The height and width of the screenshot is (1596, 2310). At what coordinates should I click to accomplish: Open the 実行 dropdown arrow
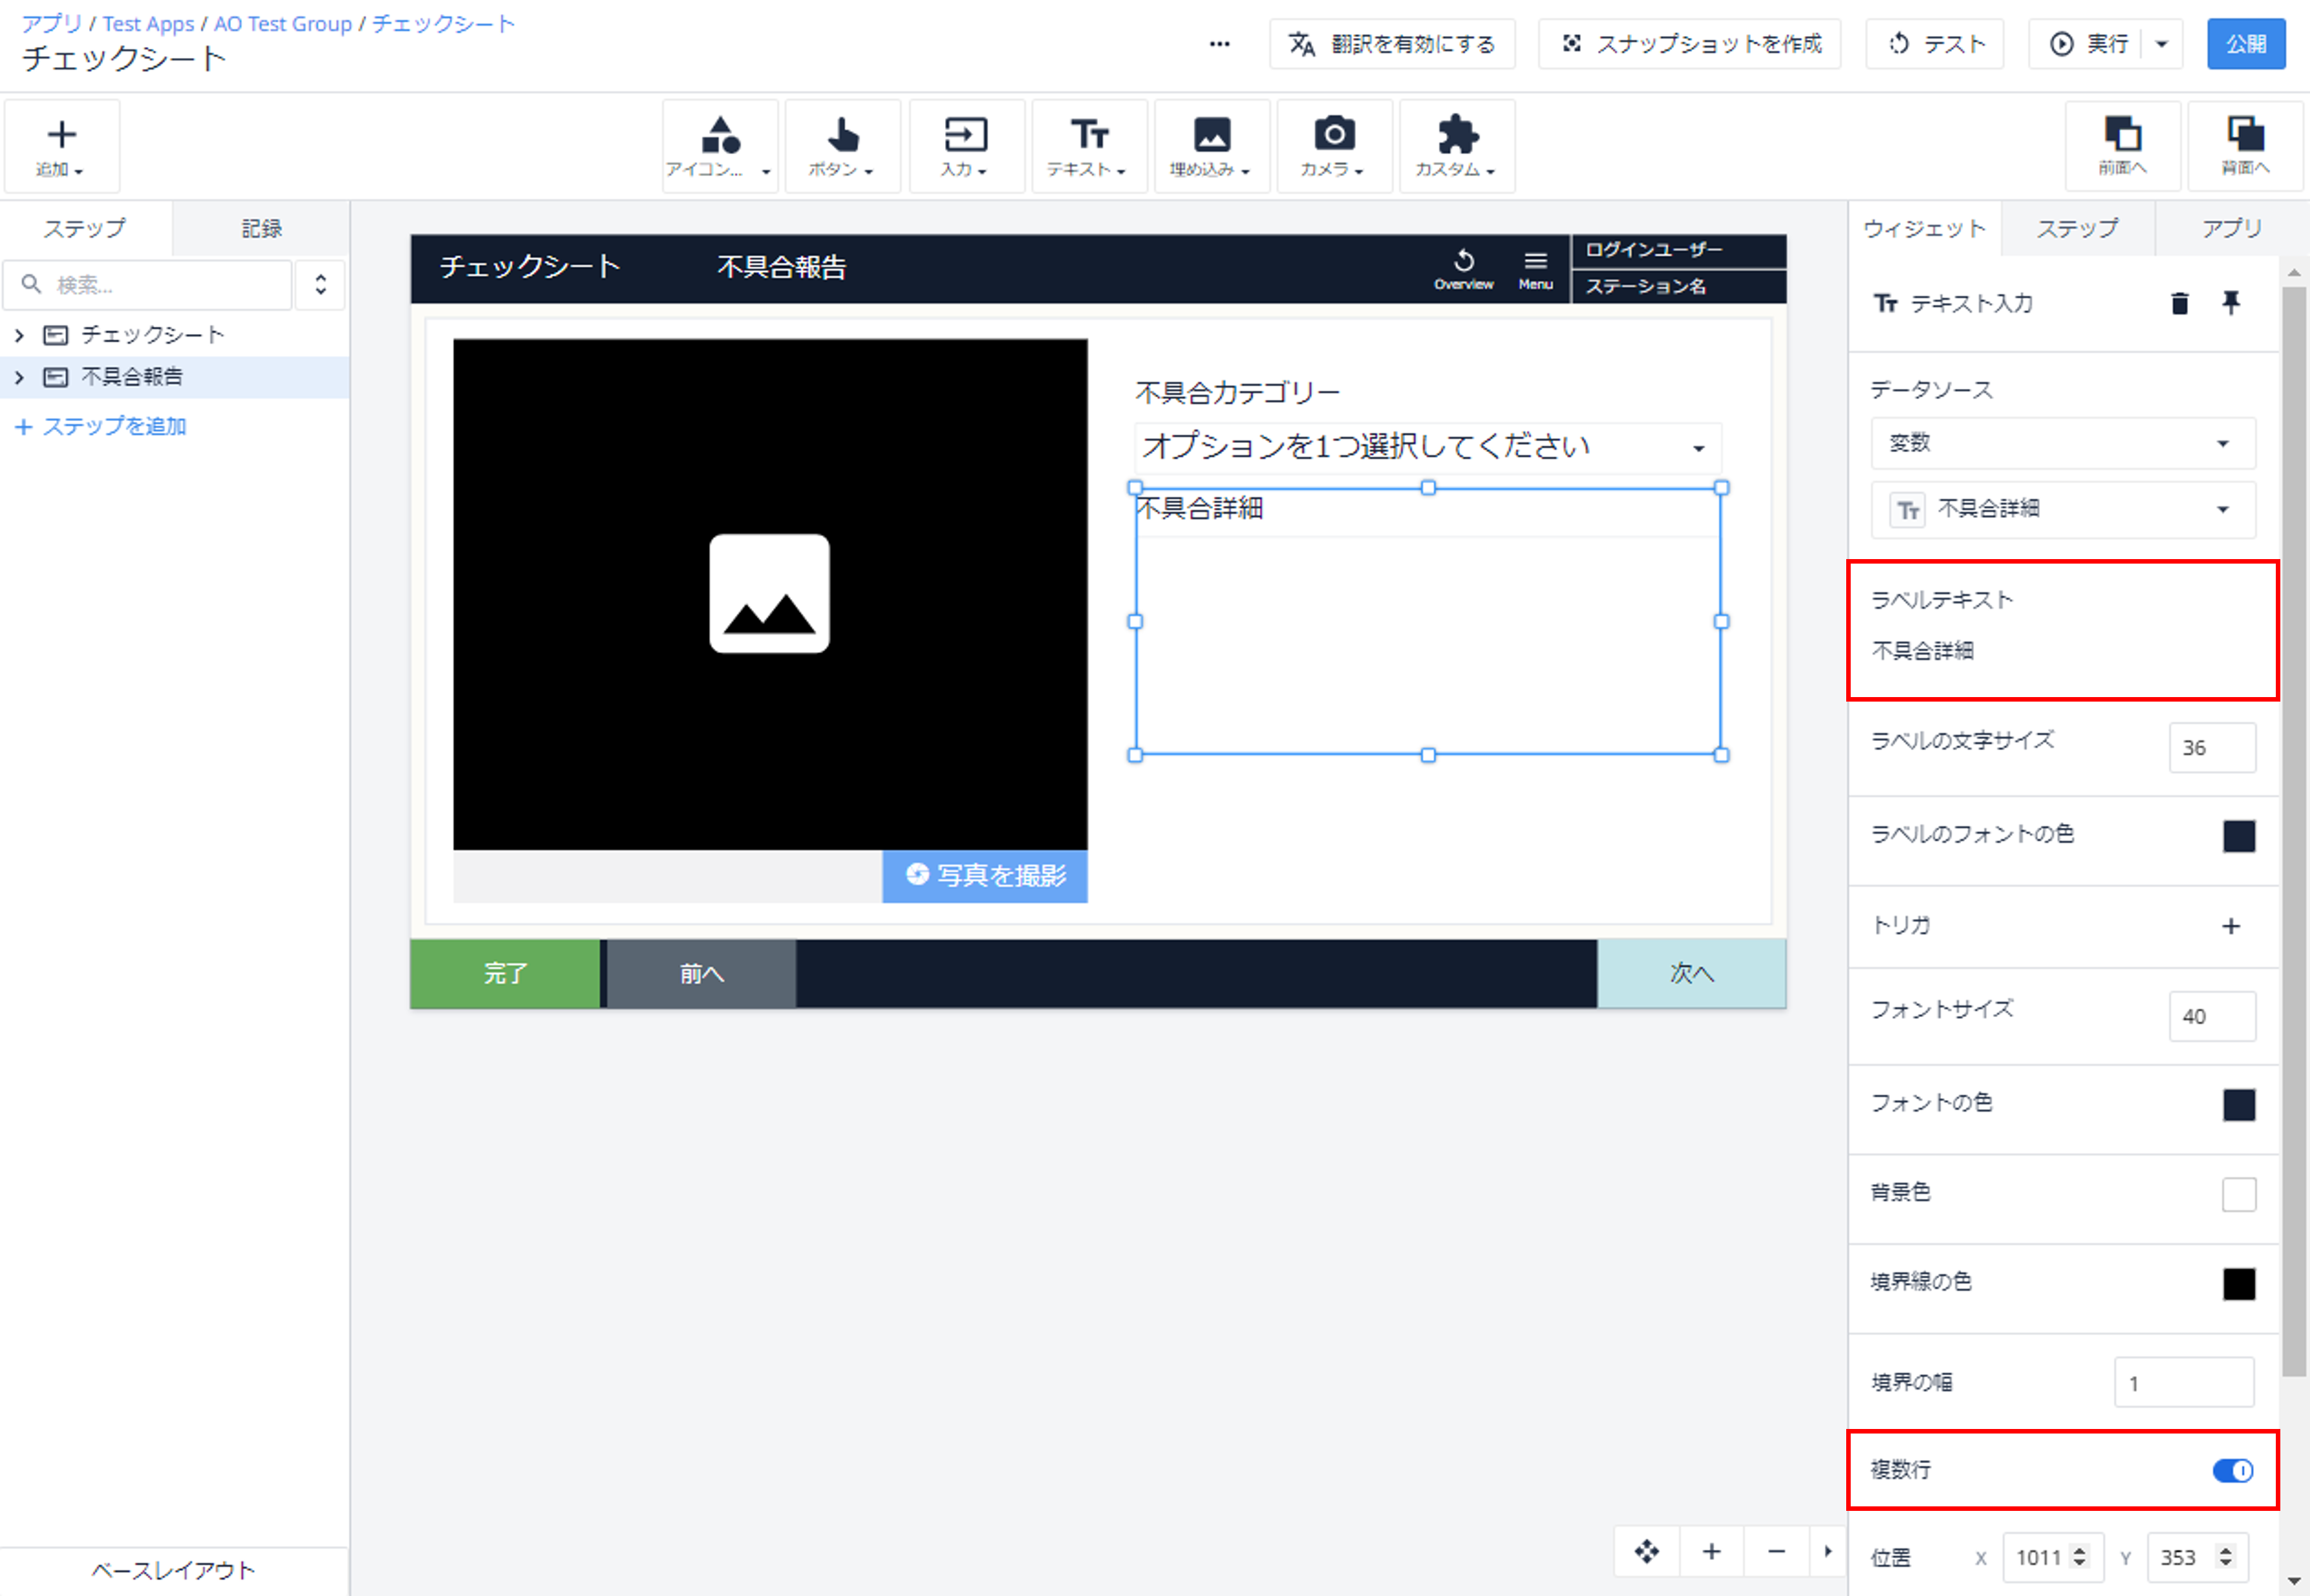[x=2162, y=44]
